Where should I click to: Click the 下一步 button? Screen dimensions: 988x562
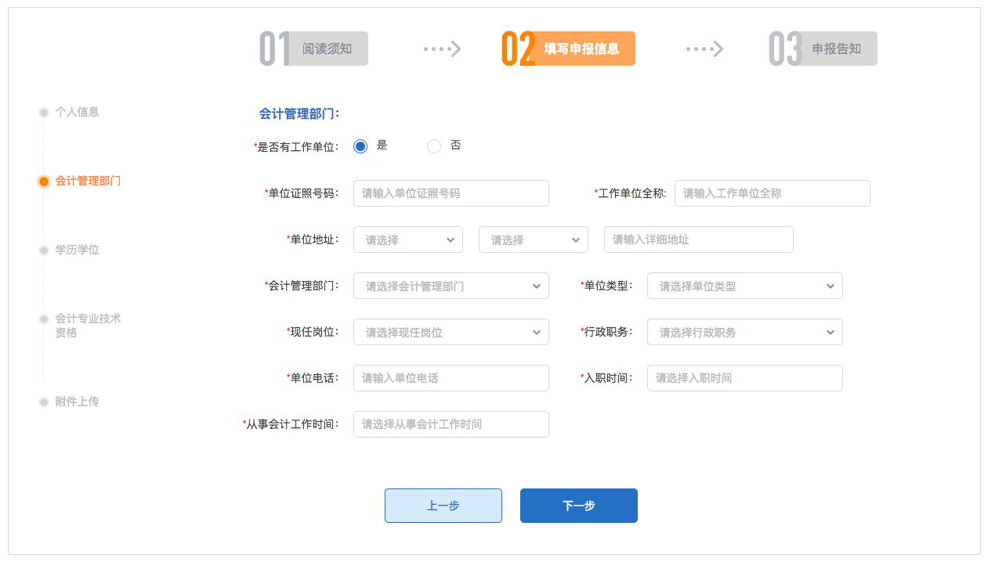coord(578,506)
